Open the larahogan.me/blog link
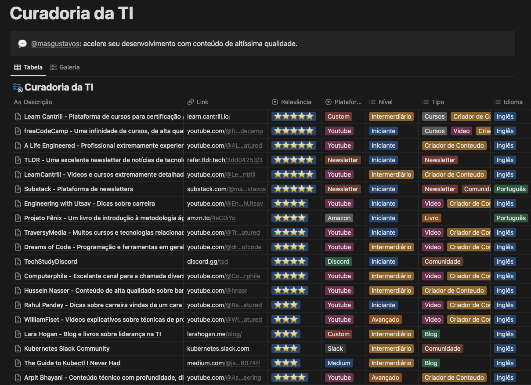The width and height of the screenshot is (531, 385). (x=214, y=334)
